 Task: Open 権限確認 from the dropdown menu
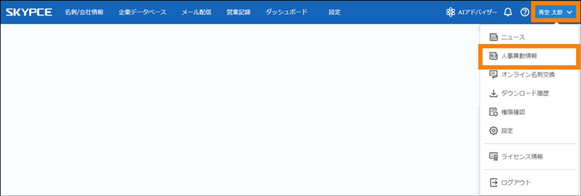513,112
